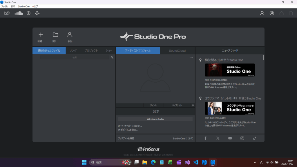Screen dimensions: 297x167
Task: Show hidden system tray icons chevron
Action: pyautogui.click(x=255, y=162)
